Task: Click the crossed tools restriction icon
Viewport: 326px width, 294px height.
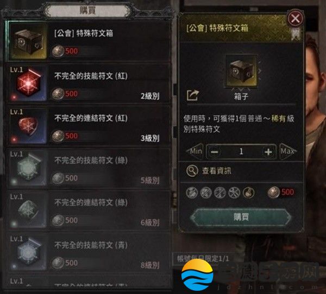Action: [x=234, y=193]
